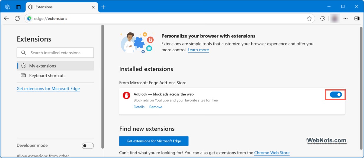Click the sidebar panel vertical scrollbar
The image size is (364, 158).
point(103,86)
